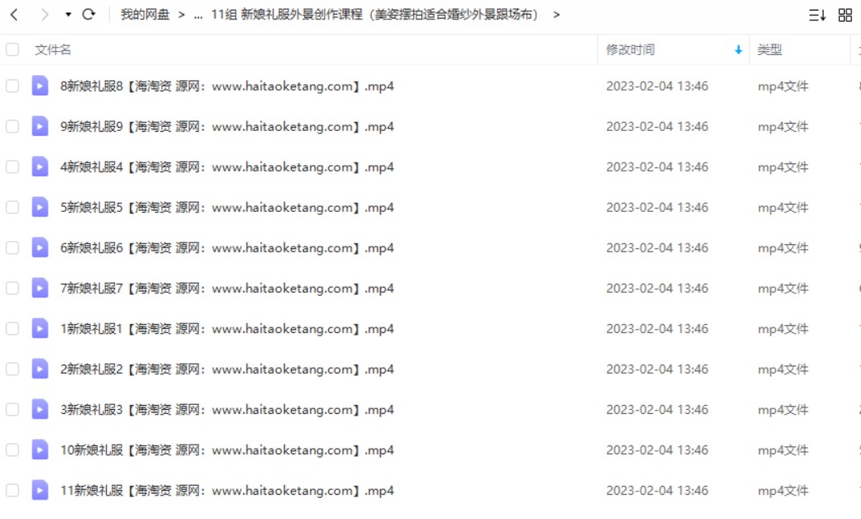The width and height of the screenshot is (861, 519).
Task: Click the video icon of 10新娘礼服
Action: (x=40, y=449)
